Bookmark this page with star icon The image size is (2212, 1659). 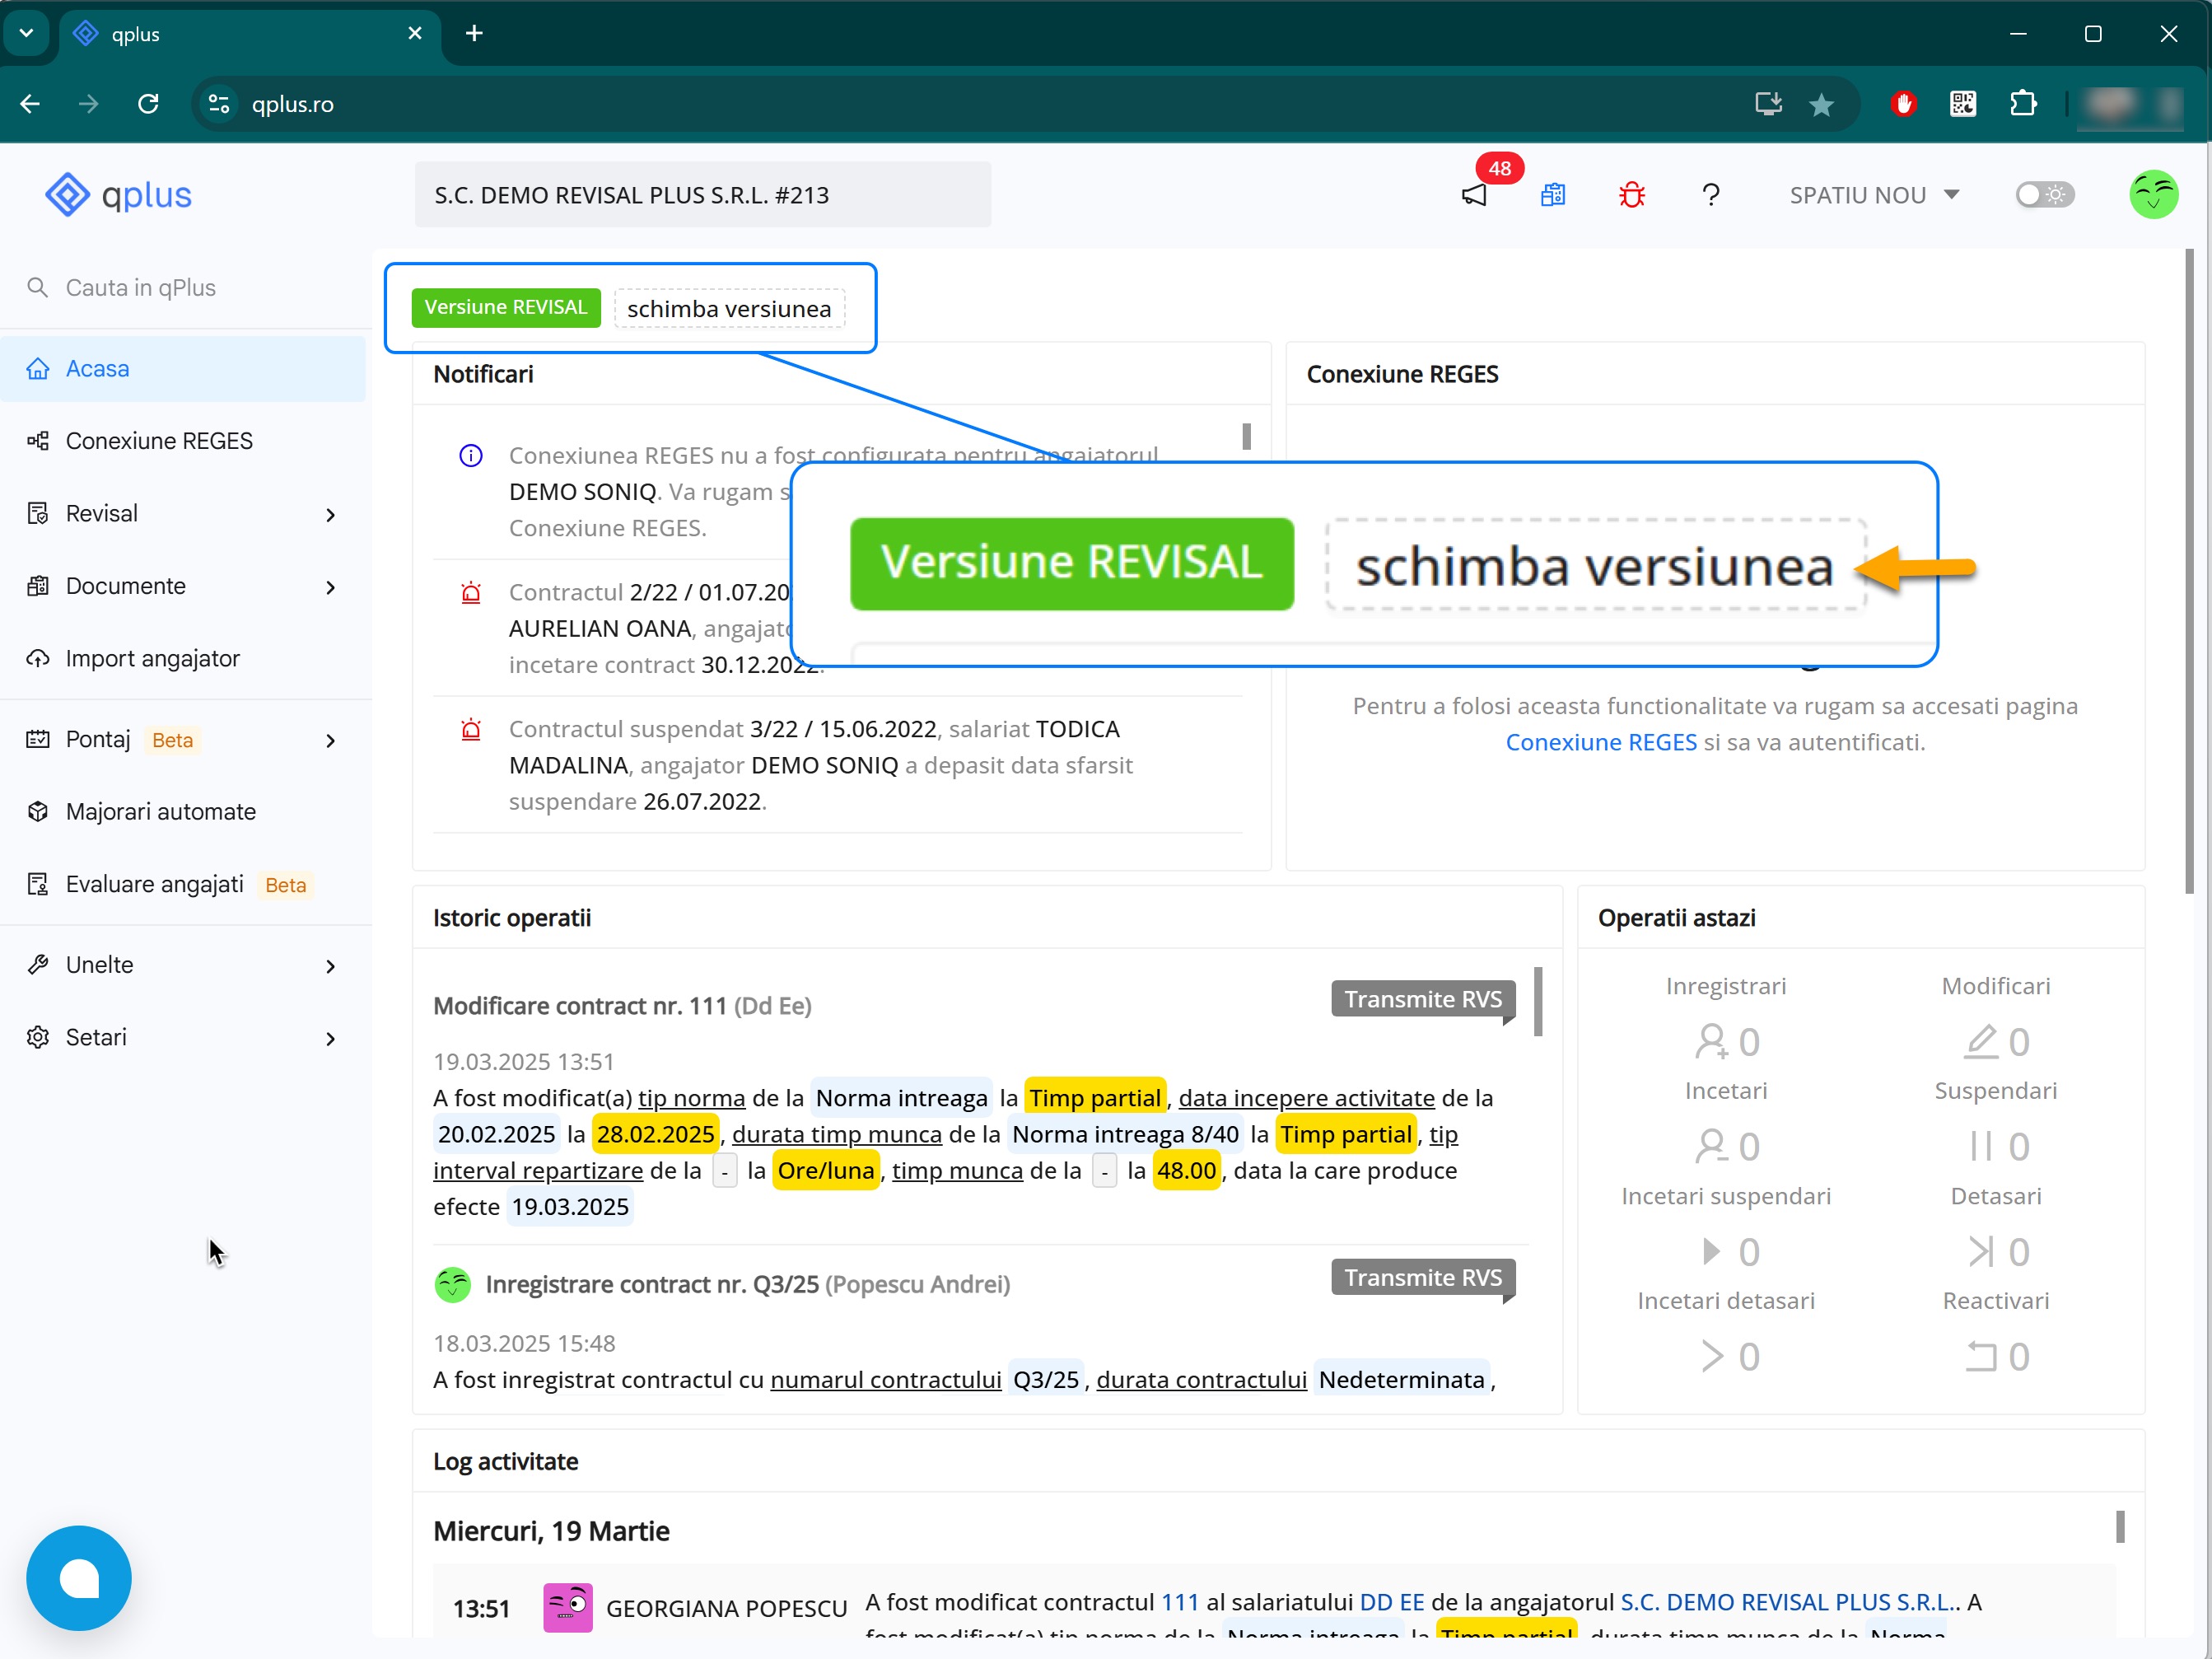(x=1821, y=104)
